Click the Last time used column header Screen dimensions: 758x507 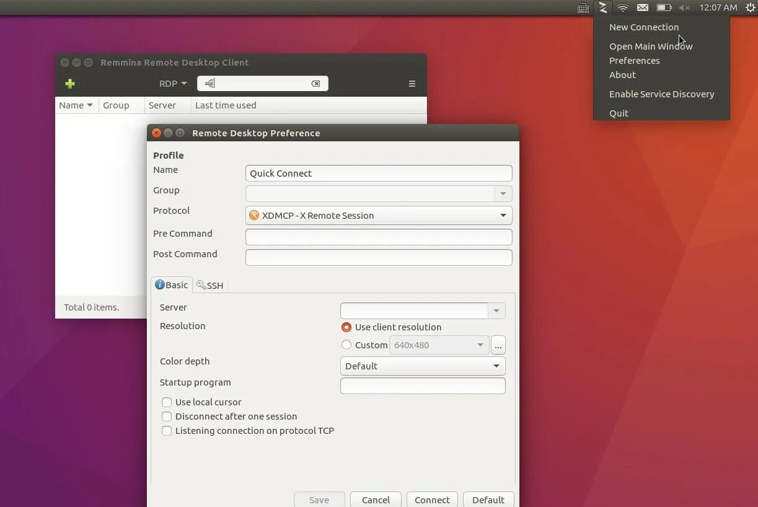309,105
